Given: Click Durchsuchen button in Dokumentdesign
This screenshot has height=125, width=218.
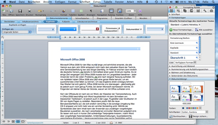Looking at the screenshot, I should [x=178, y=116].
